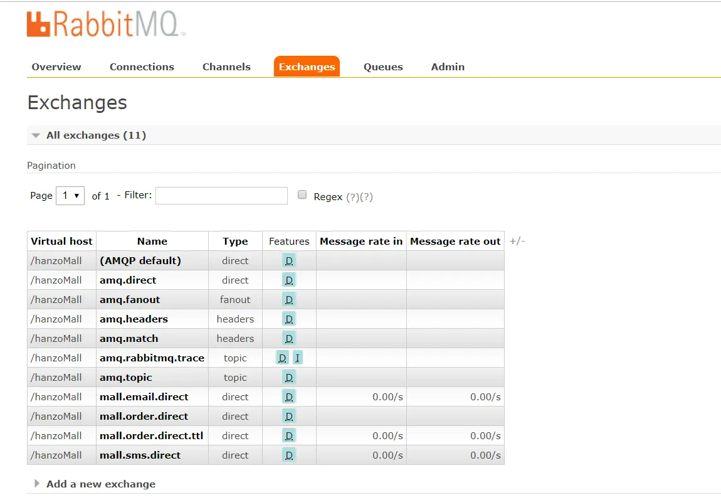
Task: Focus the Filter input field
Action: click(x=222, y=196)
